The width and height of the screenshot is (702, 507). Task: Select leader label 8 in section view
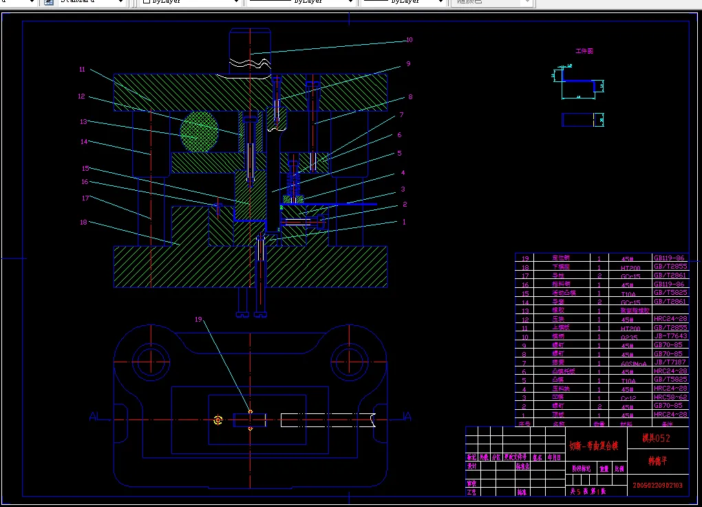[x=410, y=97]
